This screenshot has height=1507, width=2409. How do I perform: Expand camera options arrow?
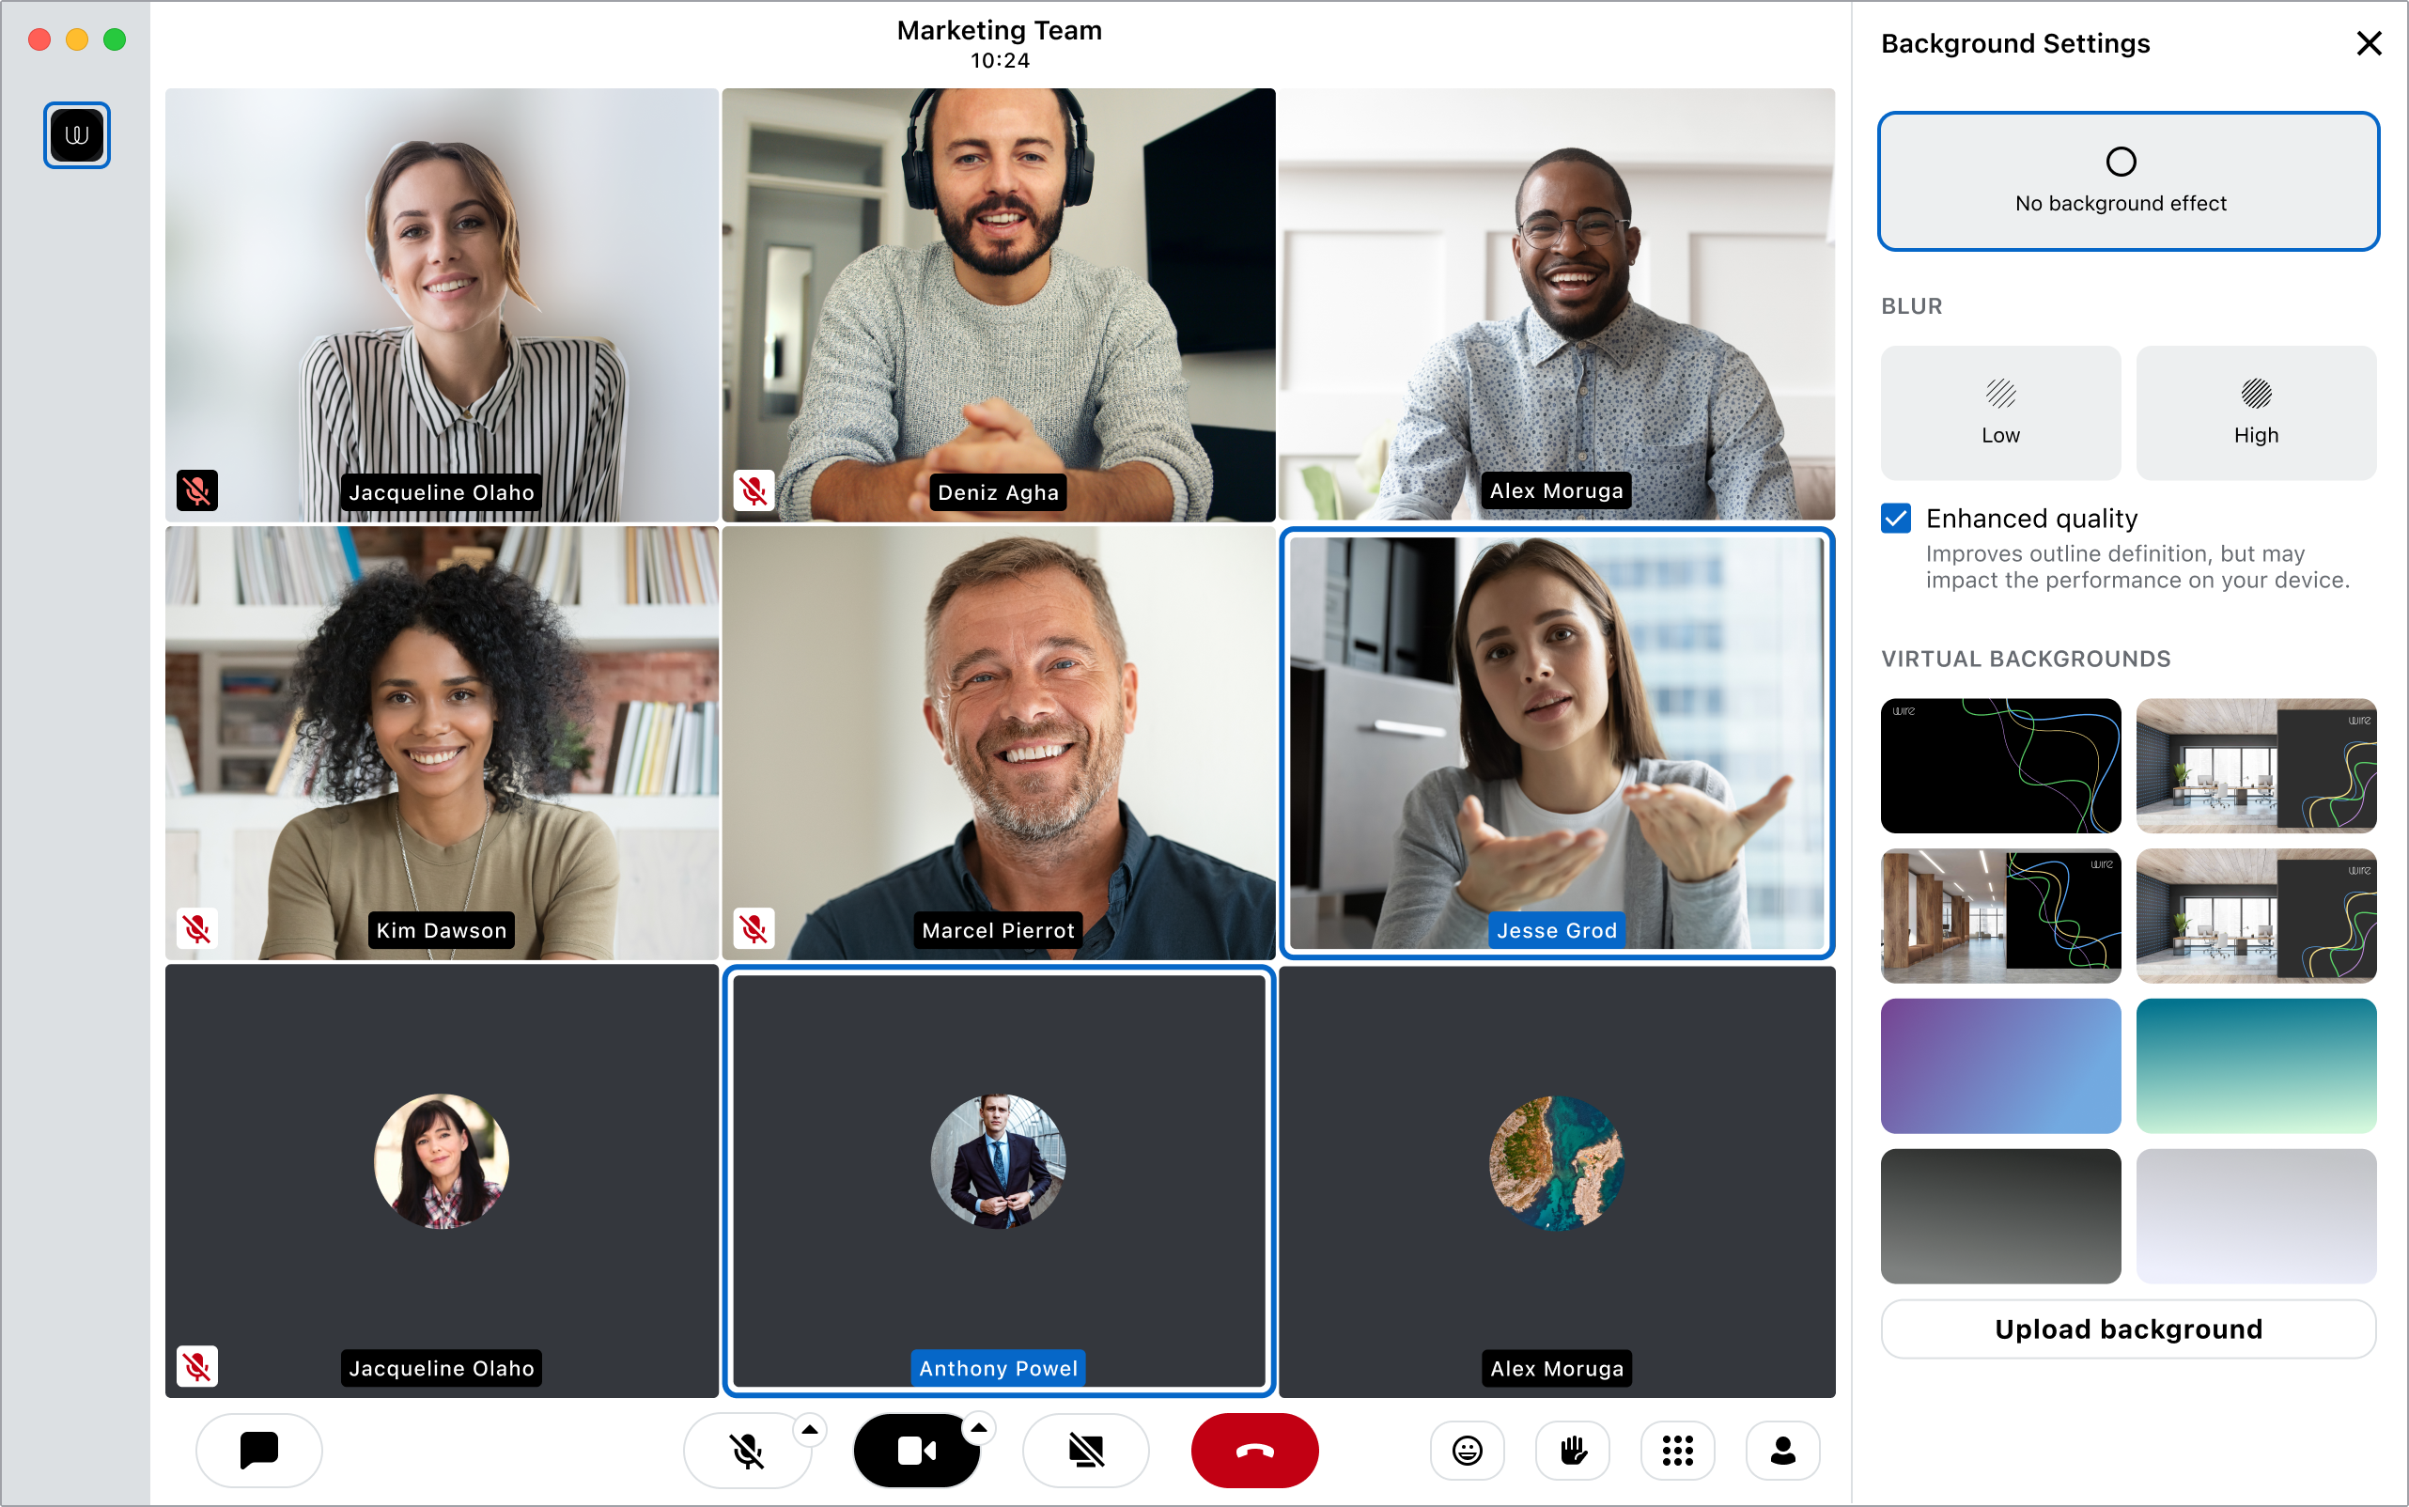click(979, 1429)
